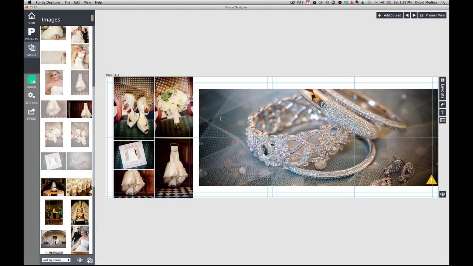Open the Edit menu

coord(77,2)
